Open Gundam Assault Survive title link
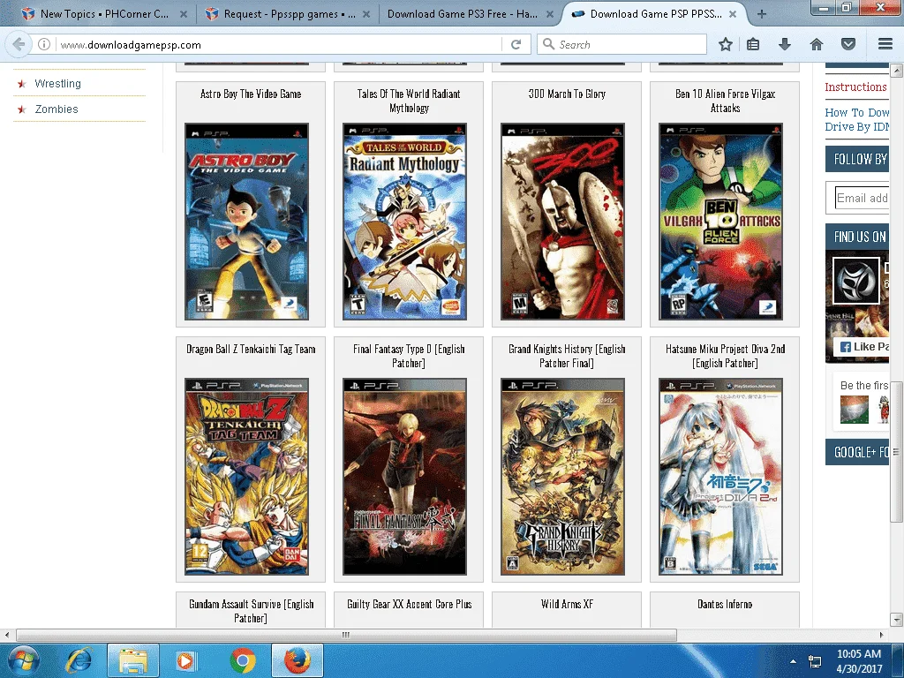Screen dimensions: 904x678 coord(251,611)
